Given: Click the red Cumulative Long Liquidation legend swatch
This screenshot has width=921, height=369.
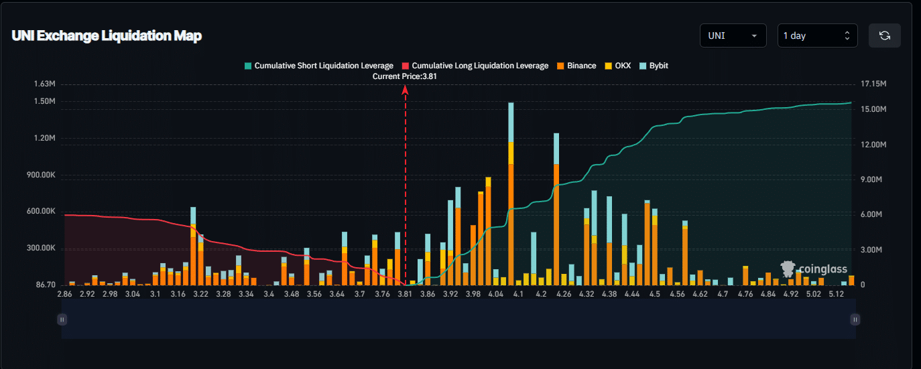Looking at the screenshot, I should (405, 66).
